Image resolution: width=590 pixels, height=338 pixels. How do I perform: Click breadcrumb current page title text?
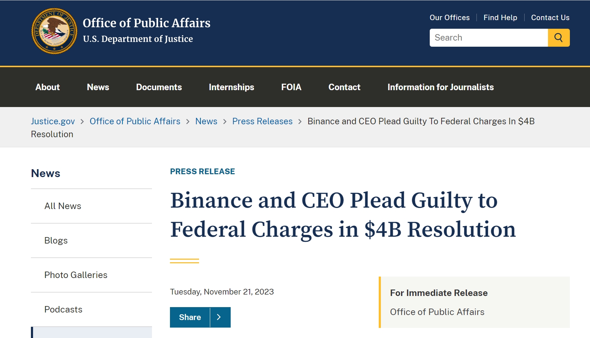283,128
